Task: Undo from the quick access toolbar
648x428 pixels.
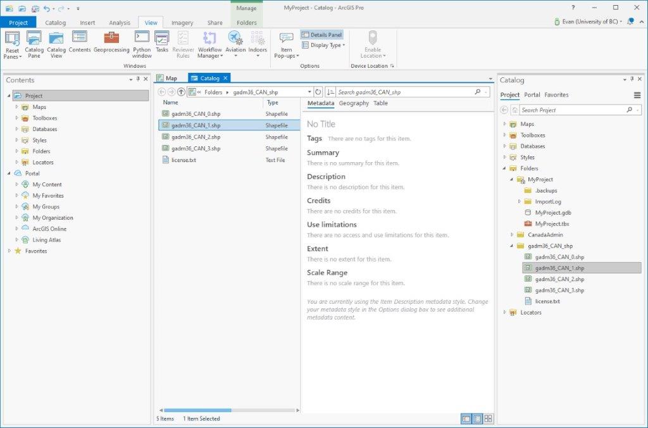Action: pos(47,8)
